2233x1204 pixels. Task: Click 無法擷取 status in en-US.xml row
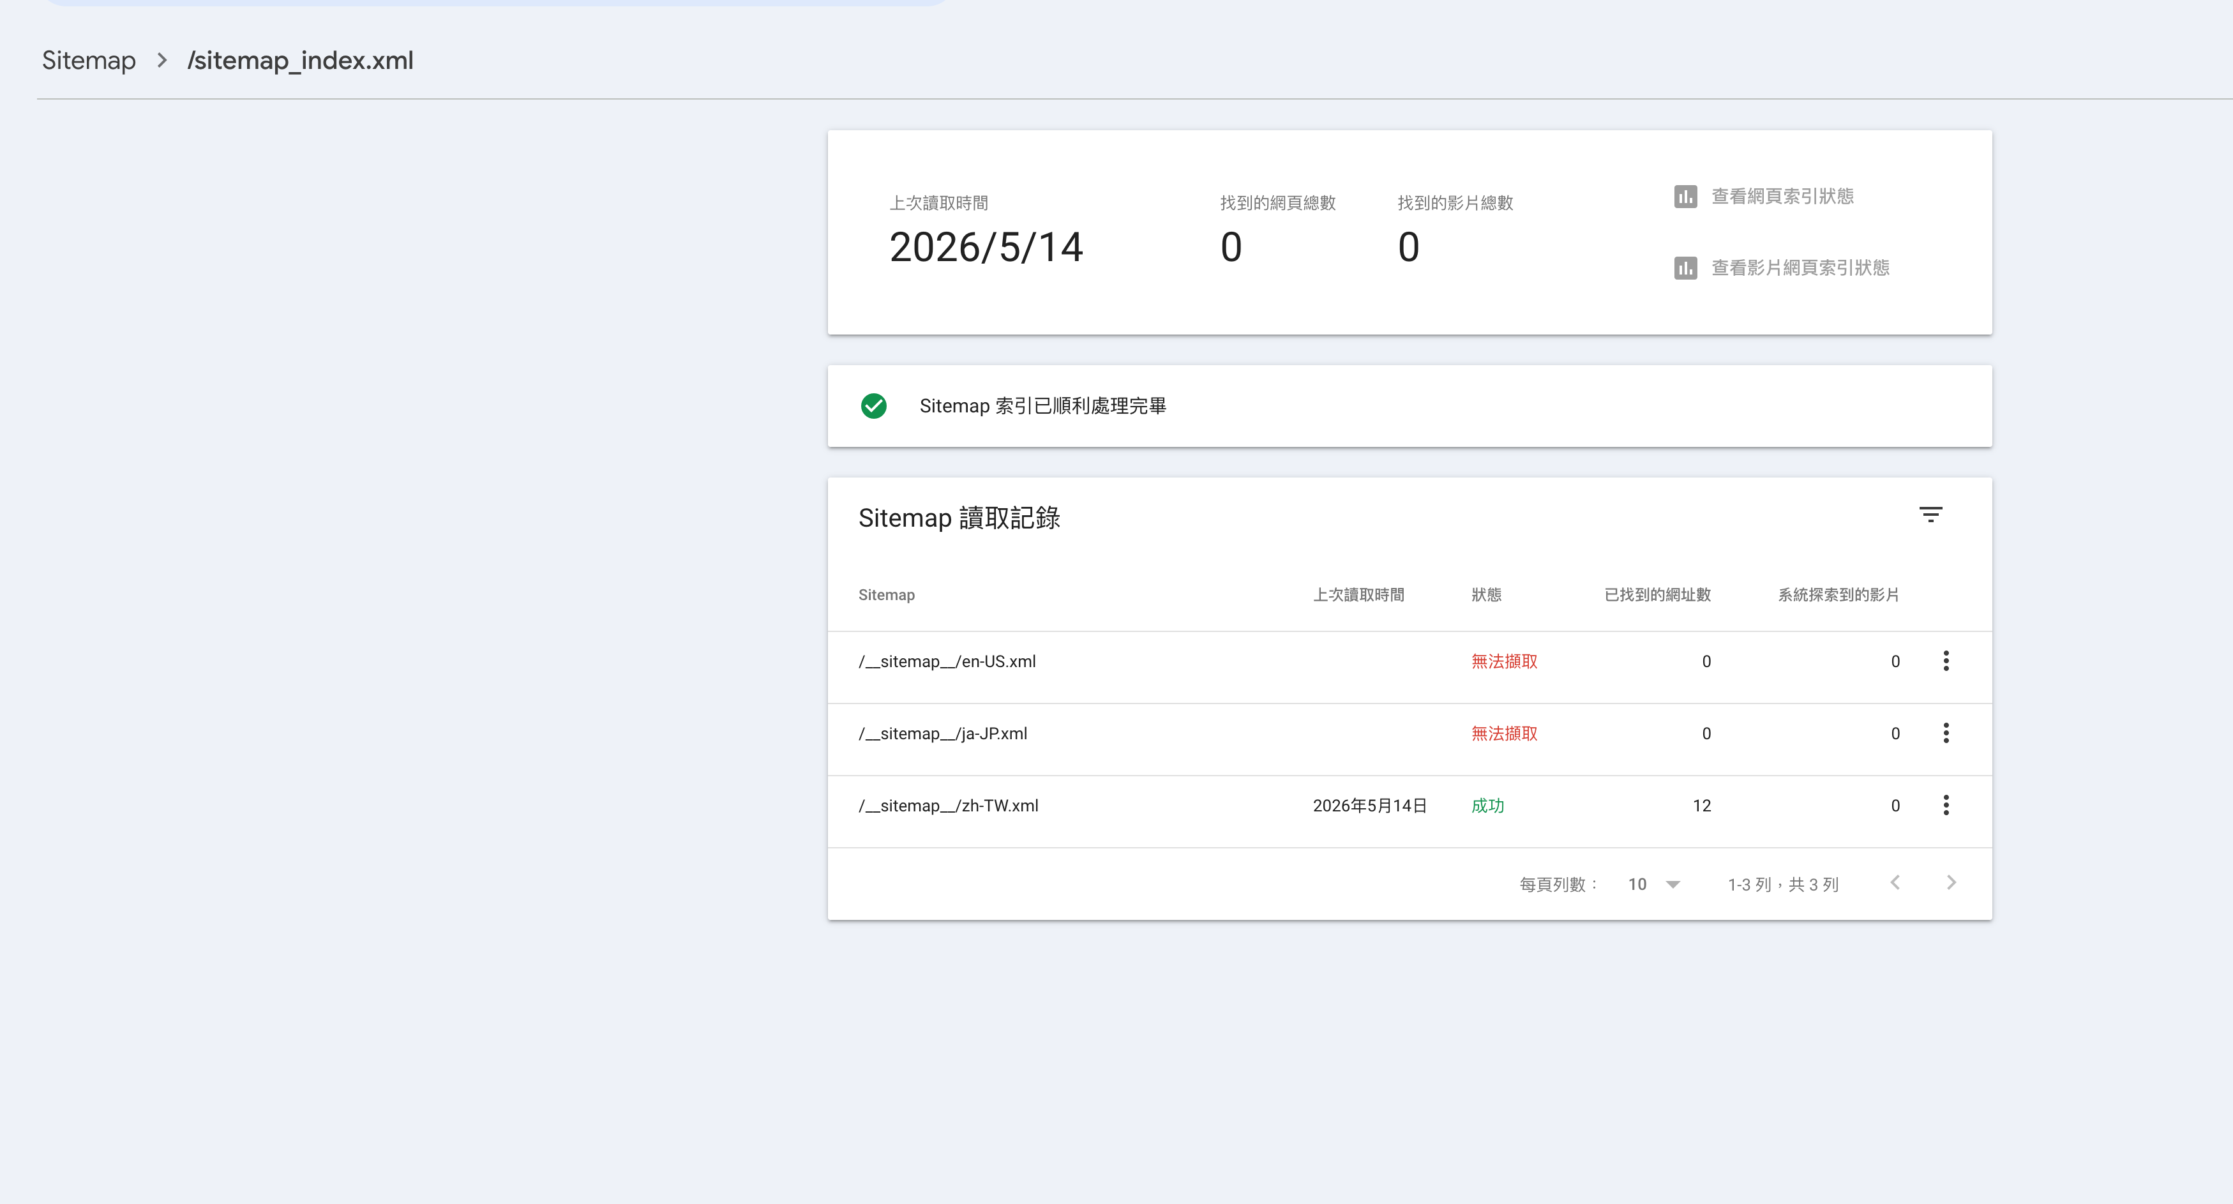point(1504,661)
